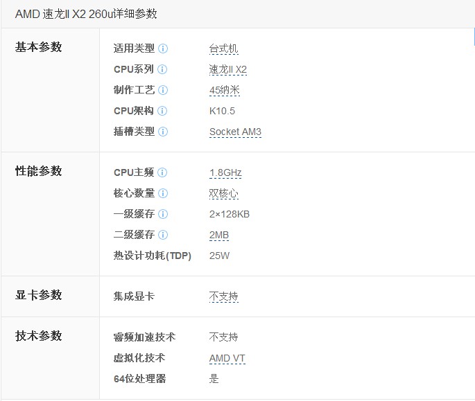
Task: Click info icon beside CPU系列
Action: click(x=162, y=69)
